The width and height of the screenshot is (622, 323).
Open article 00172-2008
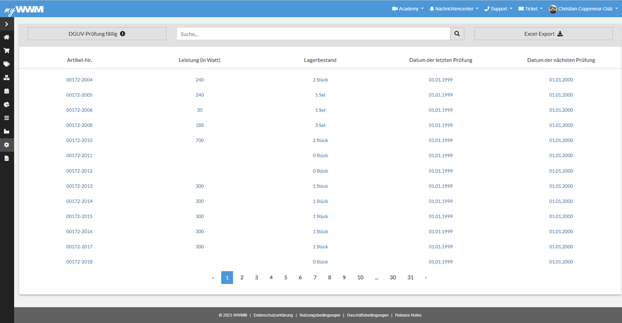(x=79, y=125)
